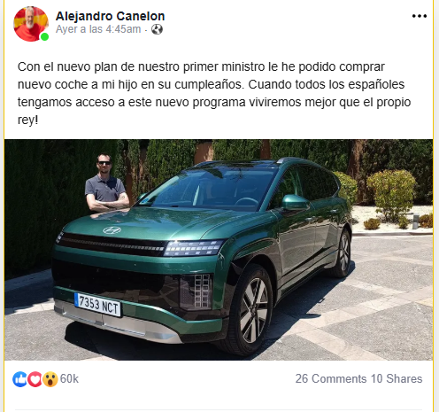Click the car's 7353 NCT license plate
Image resolution: width=439 pixels, height=412 pixels.
coord(98,305)
